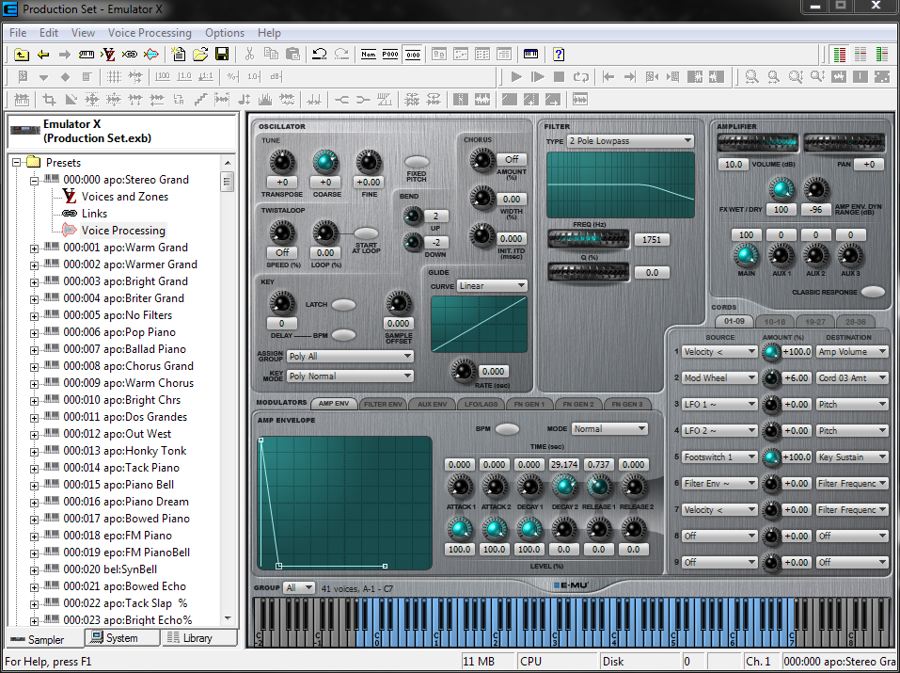This screenshot has height=673, width=900.
Task: Click the Redo toolbar icon
Action: pos(341,55)
